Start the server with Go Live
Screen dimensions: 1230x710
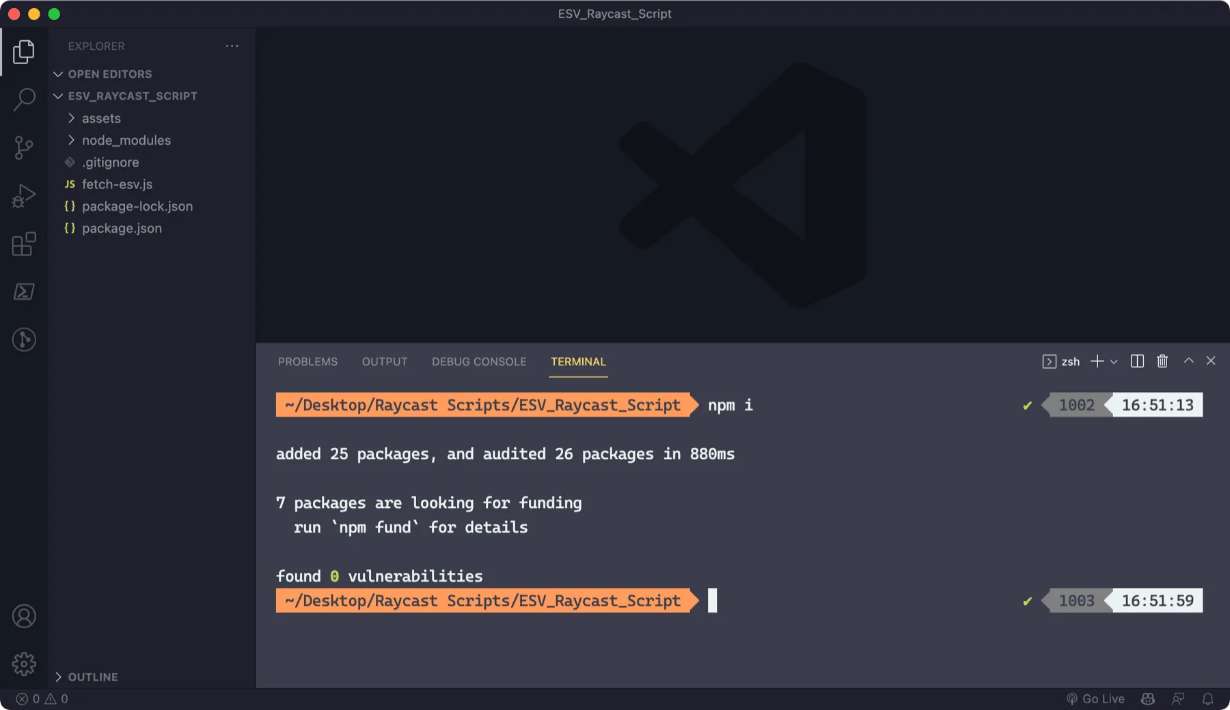(x=1097, y=698)
